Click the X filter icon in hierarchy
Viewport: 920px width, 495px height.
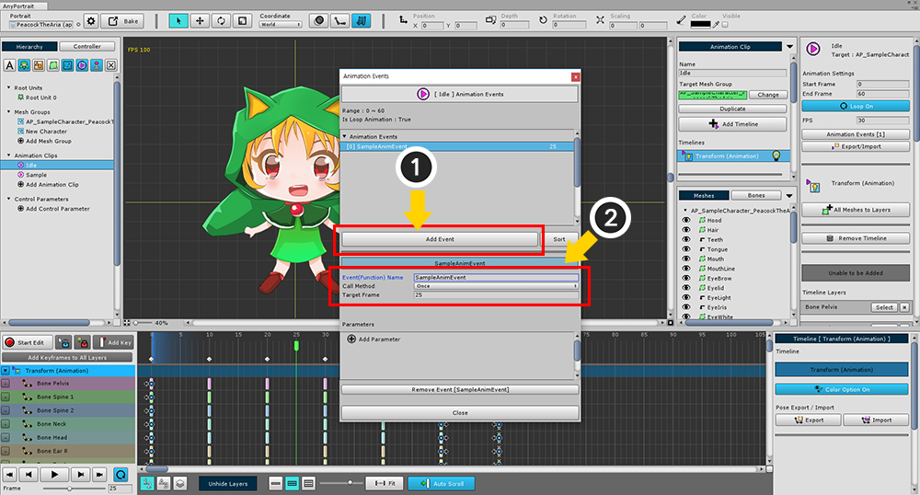tap(111, 65)
